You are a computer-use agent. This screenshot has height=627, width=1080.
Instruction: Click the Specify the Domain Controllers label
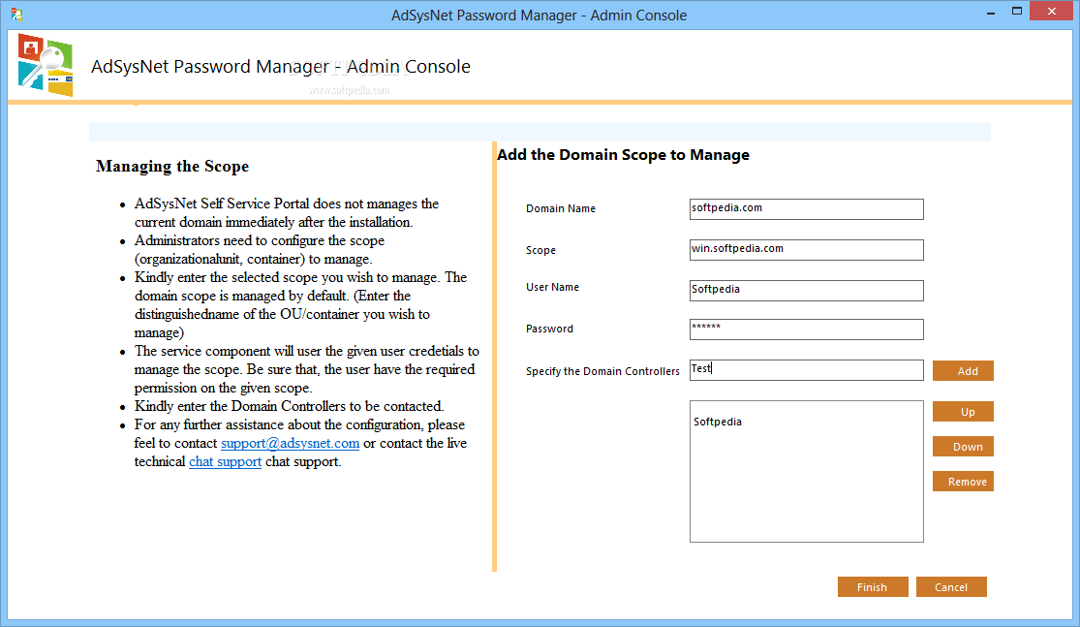coord(602,371)
